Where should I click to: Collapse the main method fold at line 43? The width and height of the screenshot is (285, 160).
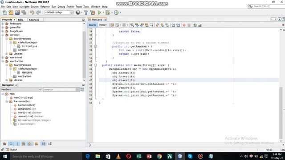coord(96,65)
